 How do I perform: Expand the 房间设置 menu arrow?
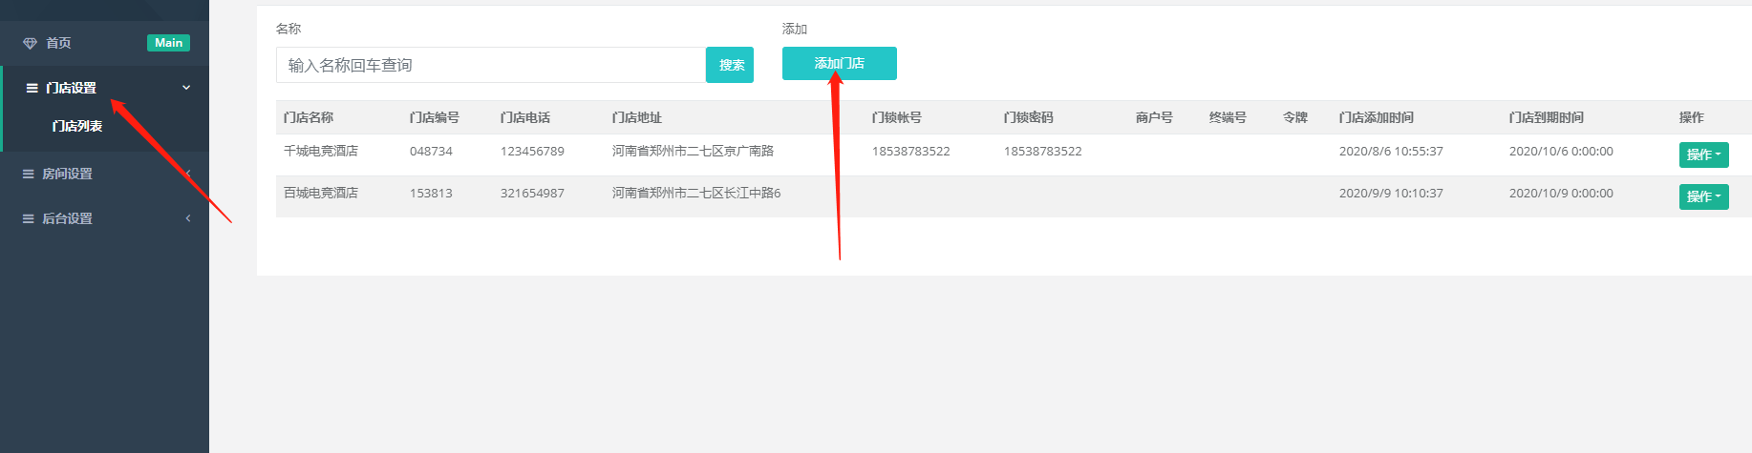(x=188, y=174)
